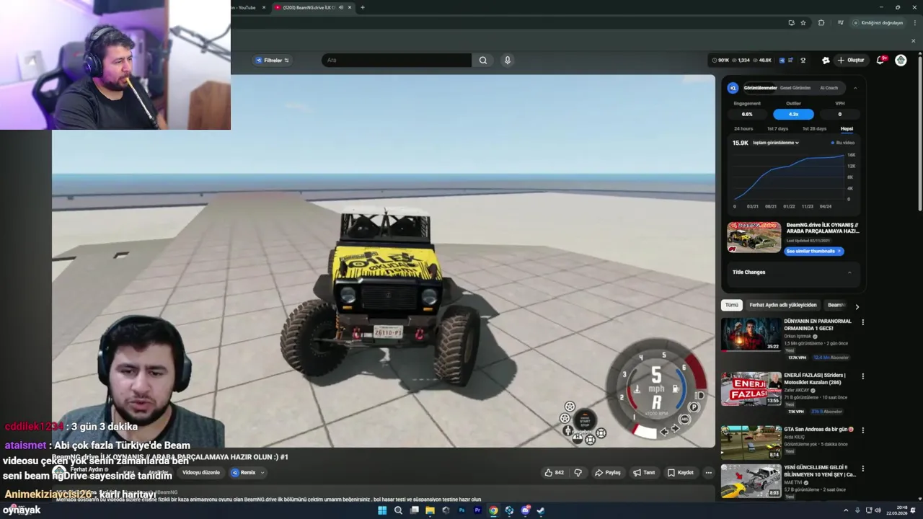The height and width of the screenshot is (519, 923).
Task: Click the dislike thumbs-down icon
Action: click(x=578, y=473)
